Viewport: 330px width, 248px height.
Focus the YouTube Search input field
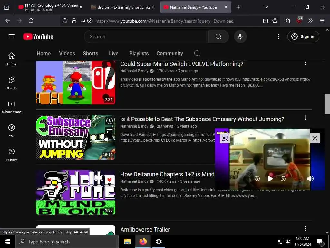[146, 36]
